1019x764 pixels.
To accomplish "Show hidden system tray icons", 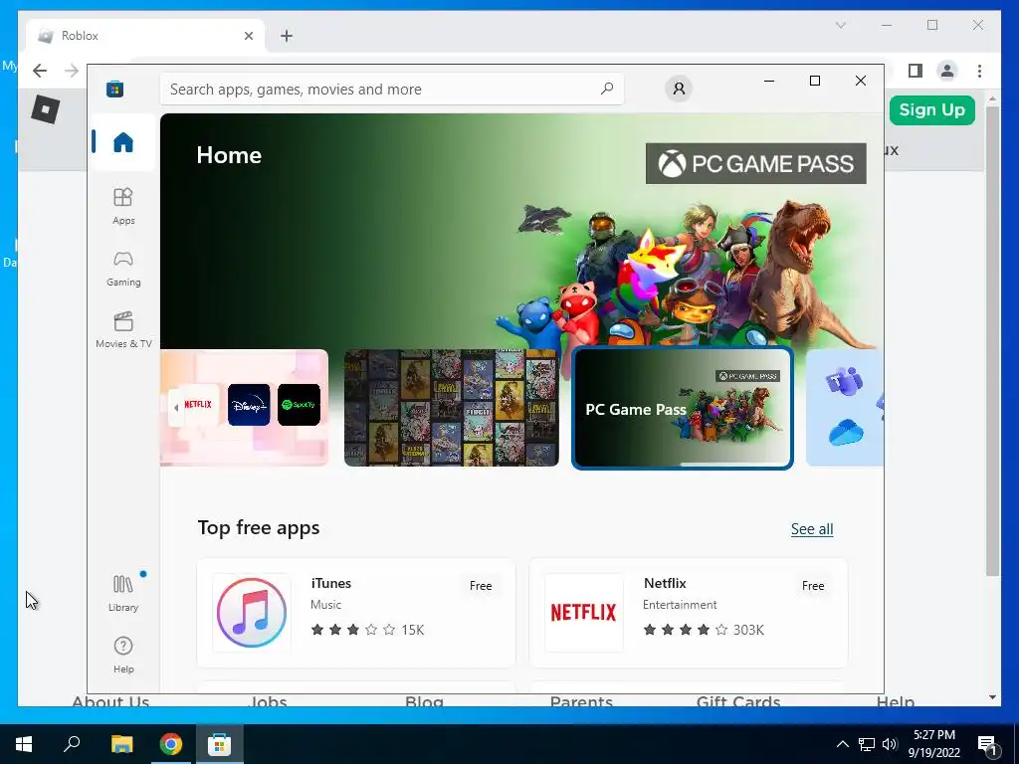I will [x=842, y=744].
